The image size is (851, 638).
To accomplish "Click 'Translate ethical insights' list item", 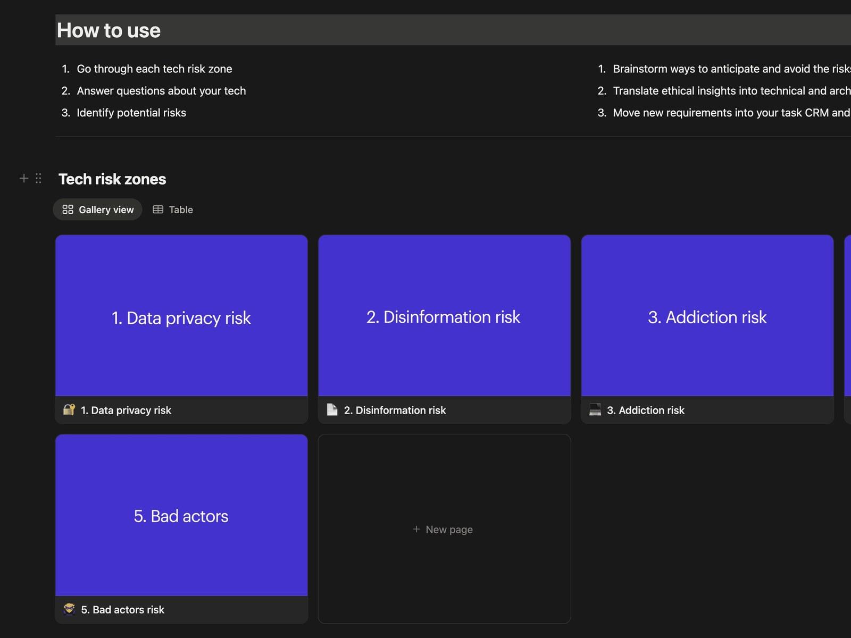I will tap(732, 91).
